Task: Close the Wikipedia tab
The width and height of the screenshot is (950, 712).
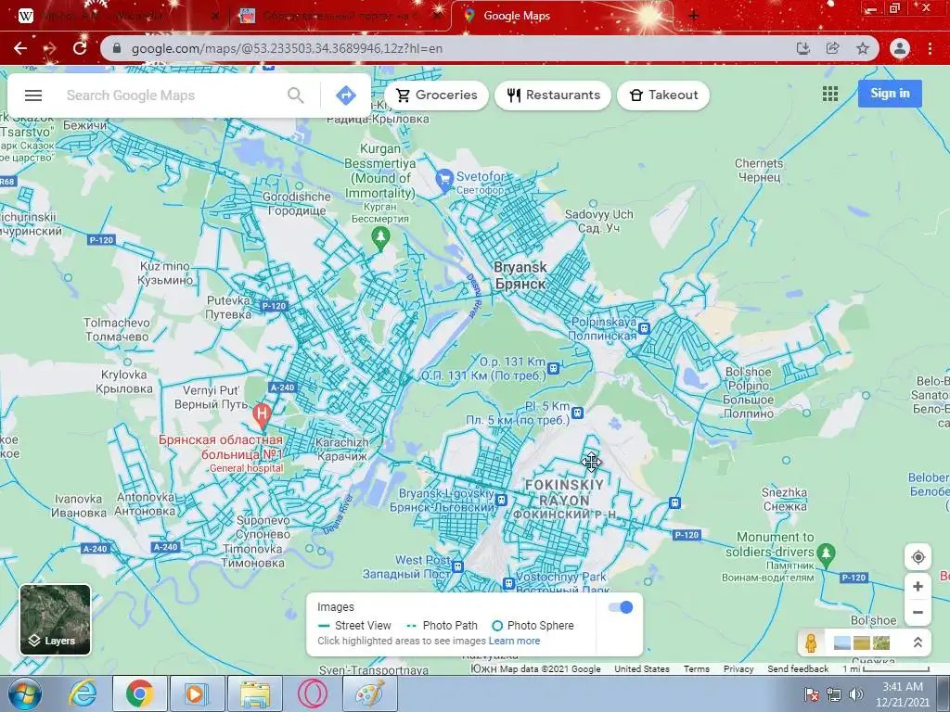Action: 214,17
